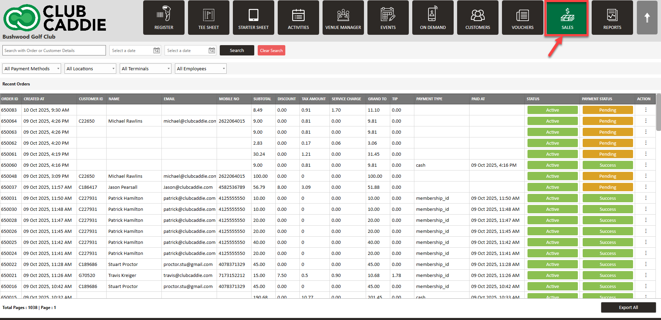Viewport: 661px width, 320px height.
Task: Open the All Terminals dropdown
Action: click(146, 69)
